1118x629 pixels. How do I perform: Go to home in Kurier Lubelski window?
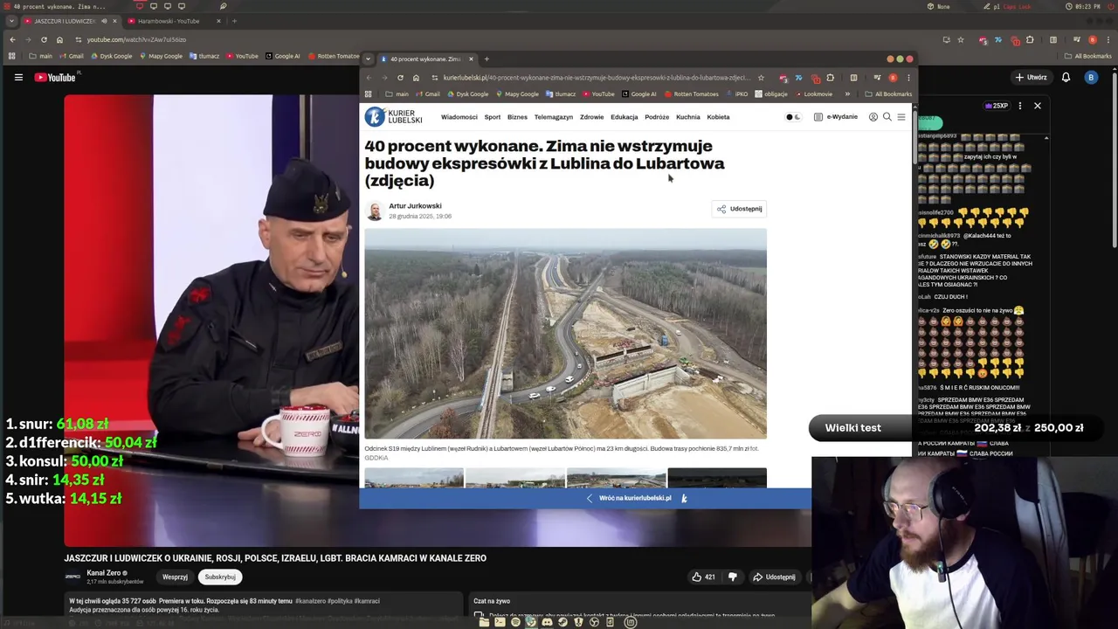coord(416,78)
